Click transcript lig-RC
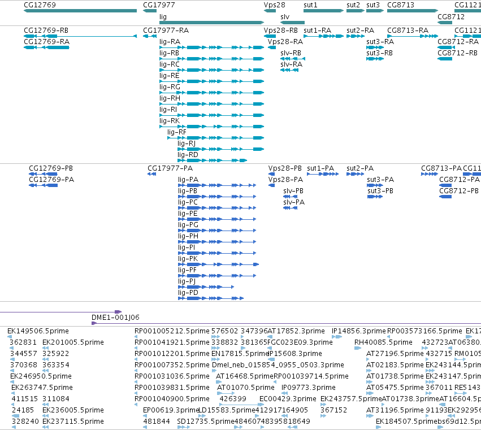This screenshot has height=430, width=481. (x=211, y=70)
